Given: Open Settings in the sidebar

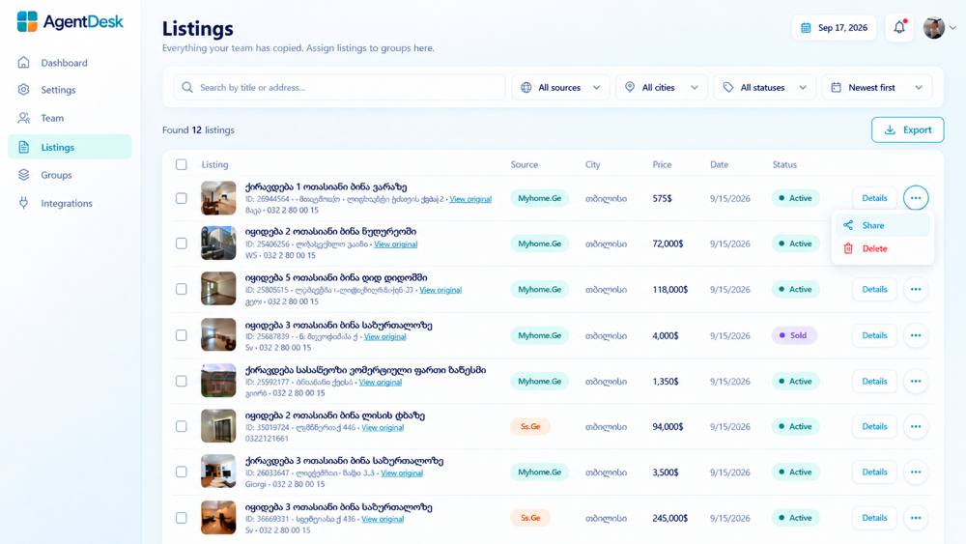Looking at the screenshot, I should point(70,90).
